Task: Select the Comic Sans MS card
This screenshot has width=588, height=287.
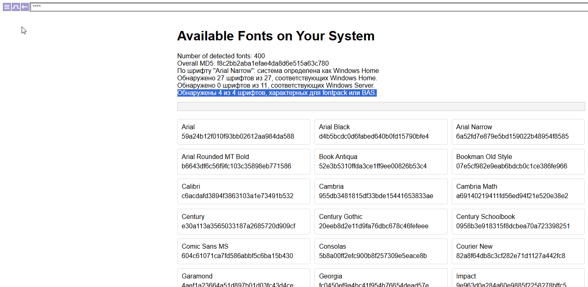Action: coord(243,251)
